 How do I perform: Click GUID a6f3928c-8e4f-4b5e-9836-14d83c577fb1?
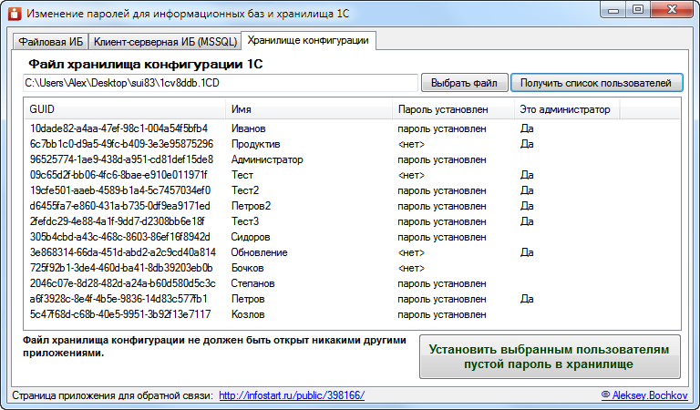(x=118, y=299)
